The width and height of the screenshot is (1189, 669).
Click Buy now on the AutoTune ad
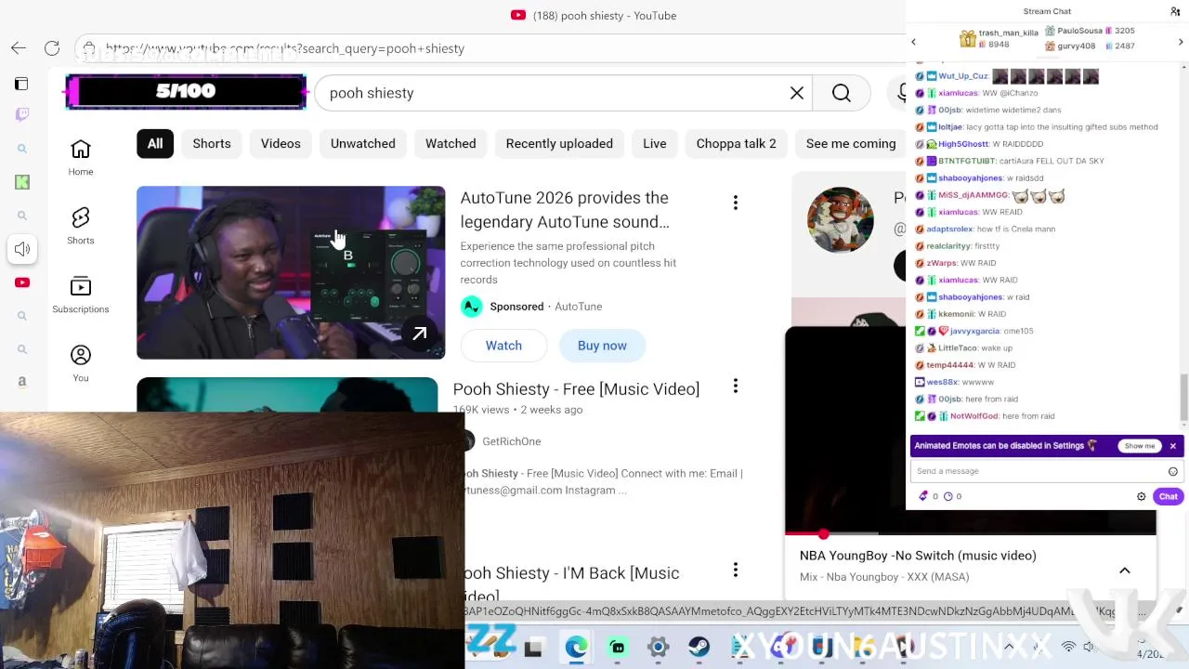pyautogui.click(x=602, y=346)
